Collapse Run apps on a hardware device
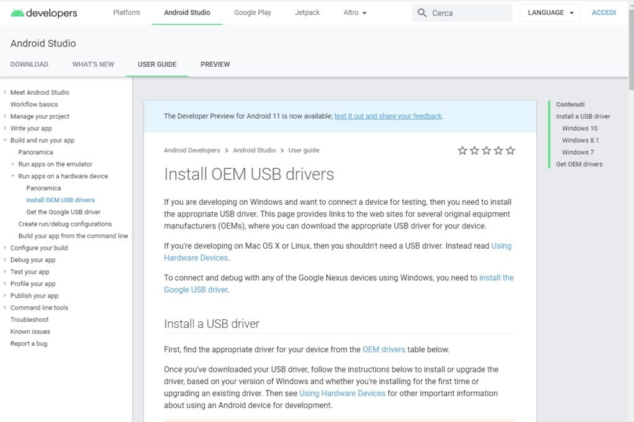Viewport: 634px width, 422px height. click(13, 176)
